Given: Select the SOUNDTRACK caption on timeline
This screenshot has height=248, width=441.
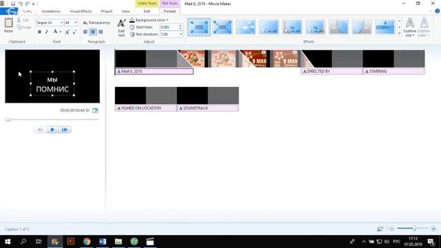Looking at the screenshot, I should [208, 108].
